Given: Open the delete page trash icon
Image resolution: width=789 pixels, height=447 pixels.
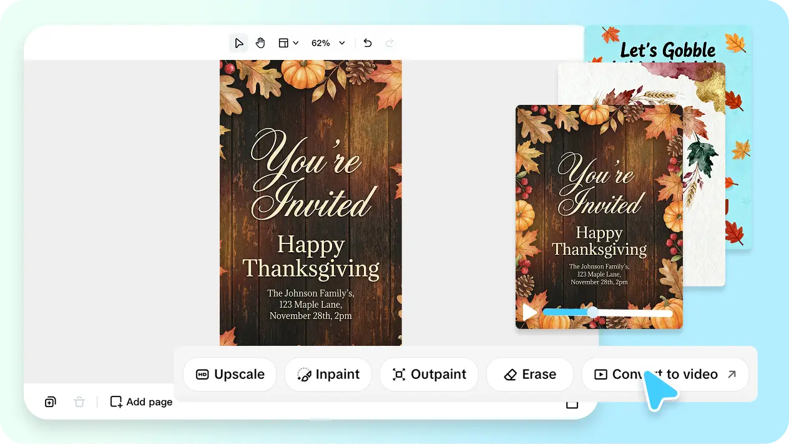Looking at the screenshot, I should (x=79, y=401).
